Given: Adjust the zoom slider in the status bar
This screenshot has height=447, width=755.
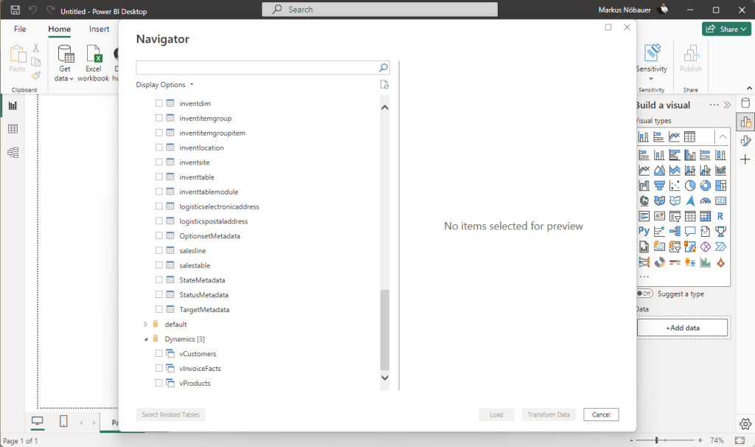Looking at the screenshot, I should [656, 439].
